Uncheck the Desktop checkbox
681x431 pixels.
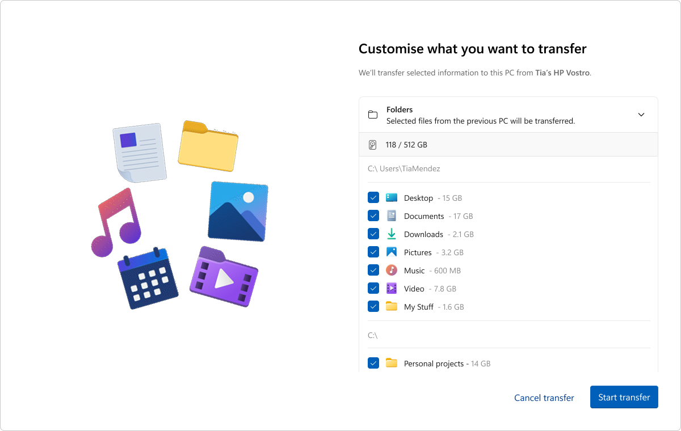coord(373,198)
